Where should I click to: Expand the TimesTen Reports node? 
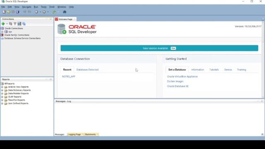pos(2,100)
